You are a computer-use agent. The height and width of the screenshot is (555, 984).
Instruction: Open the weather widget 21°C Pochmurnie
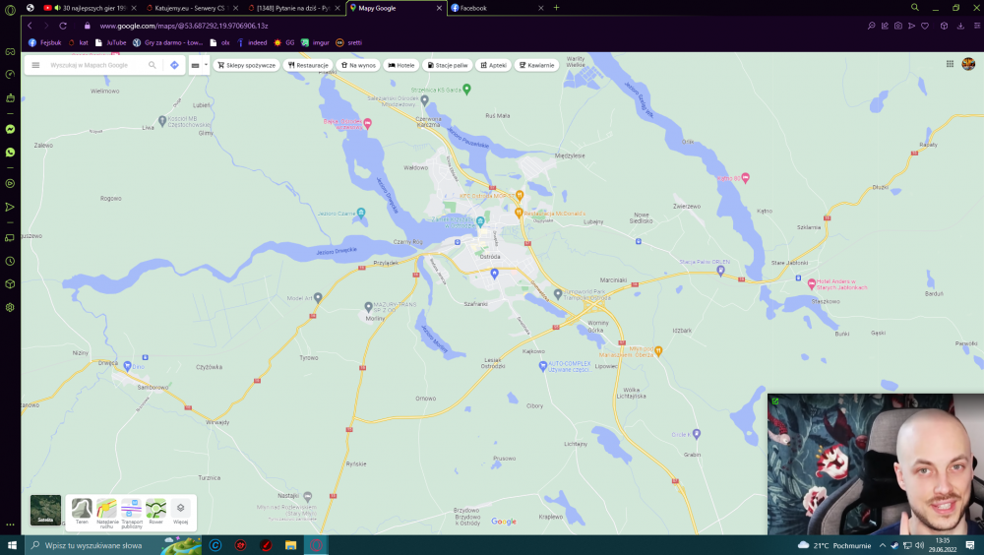(x=834, y=545)
